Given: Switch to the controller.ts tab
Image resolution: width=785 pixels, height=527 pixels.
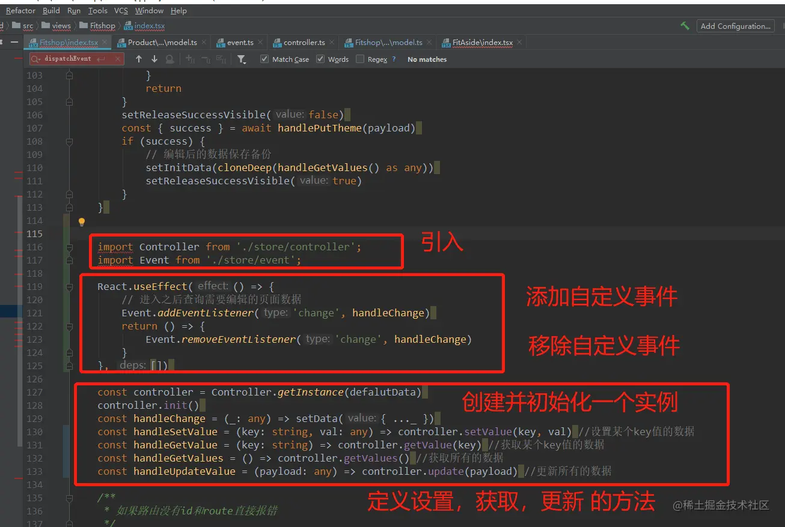Looking at the screenshot, I should coord(304,43).
